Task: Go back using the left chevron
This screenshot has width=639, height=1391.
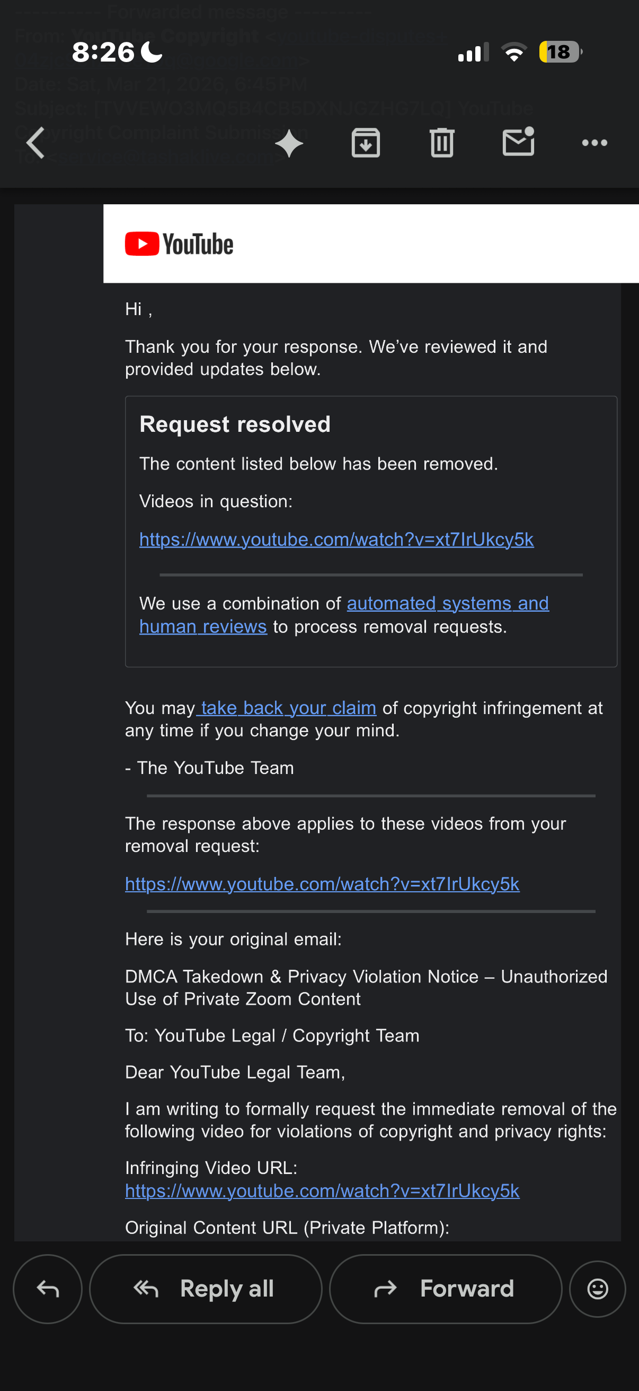Action: coord(35,143)
